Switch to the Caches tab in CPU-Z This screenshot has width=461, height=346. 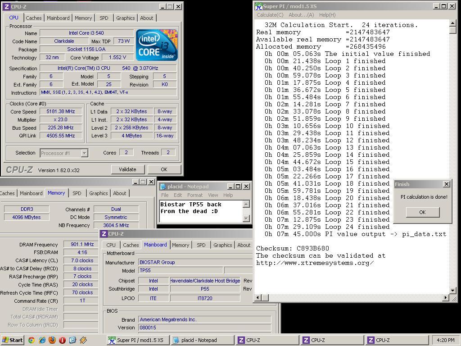click(34, 18)
